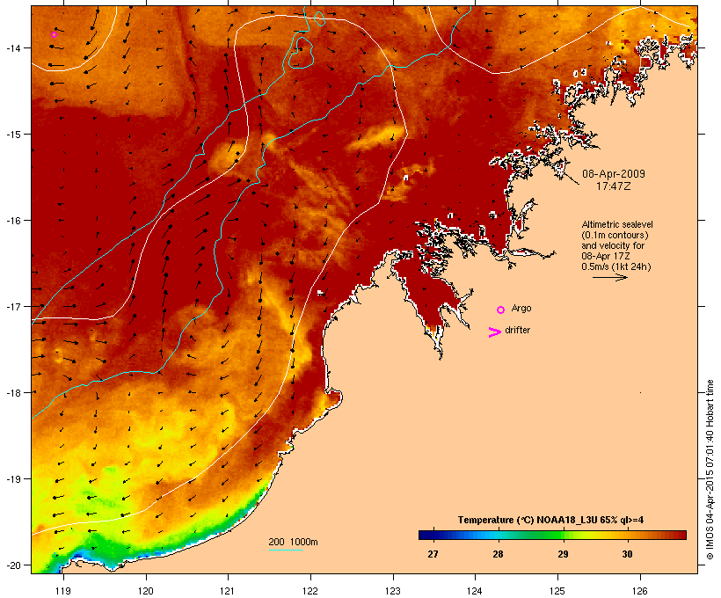
Task: Click the 0.5m/s velocity scale arrow
Action: 610,277
